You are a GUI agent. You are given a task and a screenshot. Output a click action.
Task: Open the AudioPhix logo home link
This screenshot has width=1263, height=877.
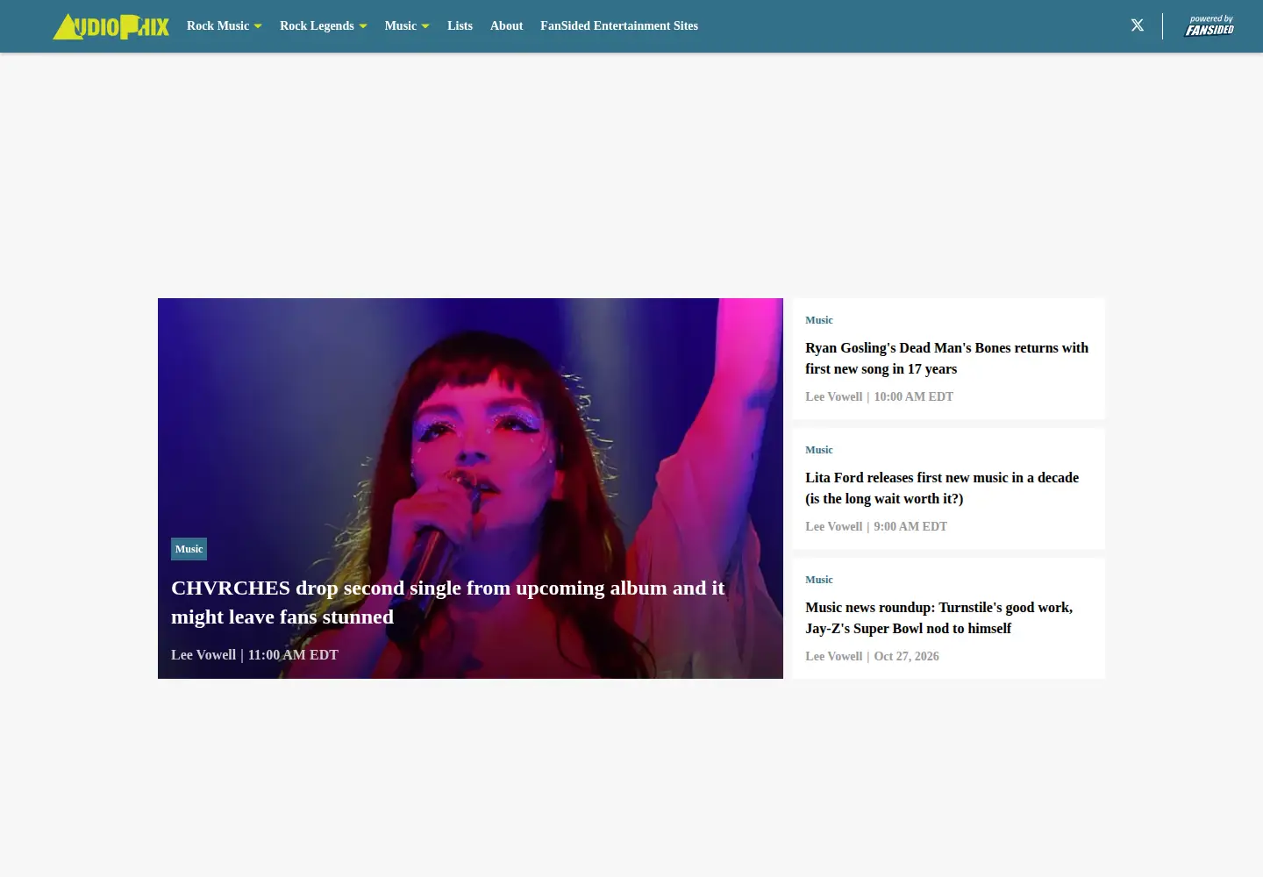(x=111, y=26)
